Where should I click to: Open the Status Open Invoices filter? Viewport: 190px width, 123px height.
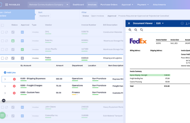tap(93, 16)
